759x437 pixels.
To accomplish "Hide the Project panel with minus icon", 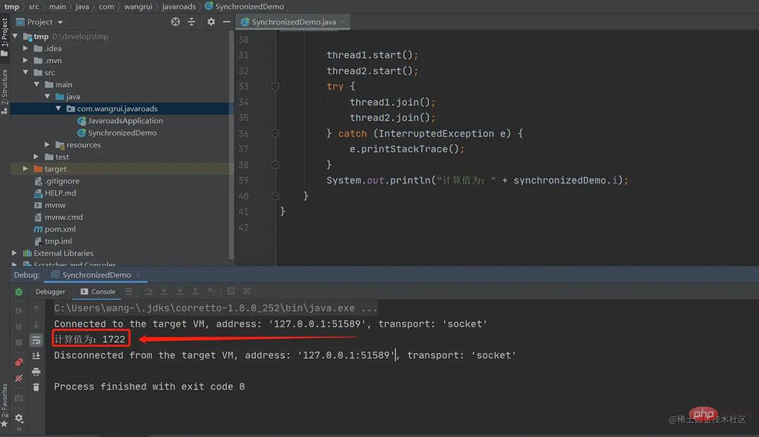I will coord(226,22).
